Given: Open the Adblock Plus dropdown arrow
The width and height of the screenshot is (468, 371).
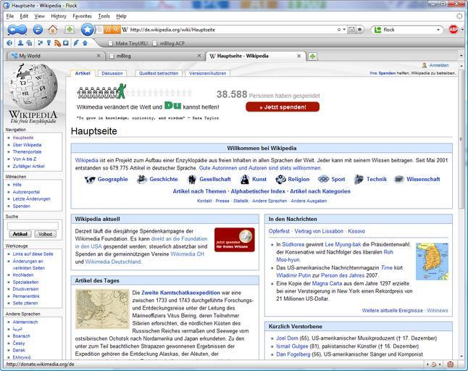Looking at the screenshot, I should pos(462,30).
